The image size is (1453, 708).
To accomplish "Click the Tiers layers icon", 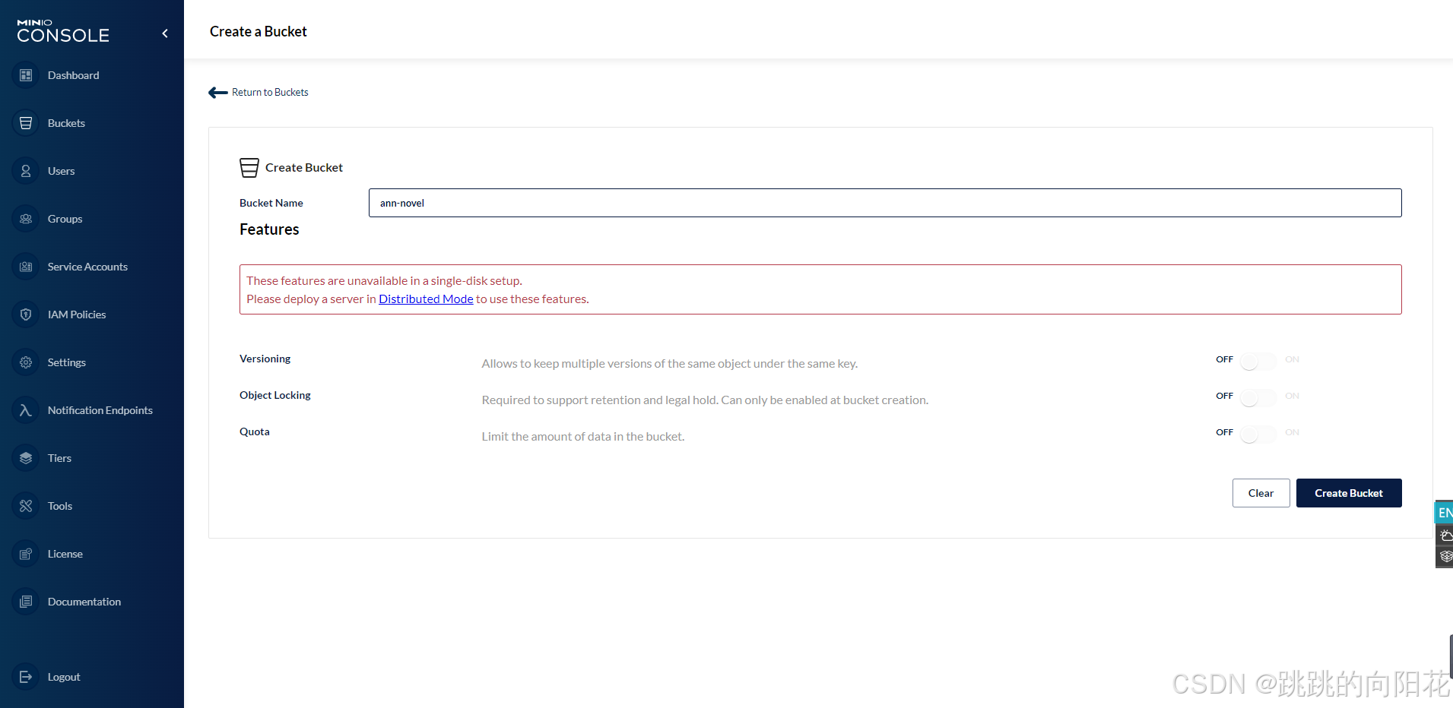I will click(x=26, y=458).
